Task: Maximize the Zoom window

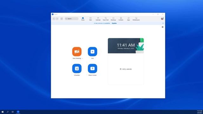Action: [x=158, y=14]
